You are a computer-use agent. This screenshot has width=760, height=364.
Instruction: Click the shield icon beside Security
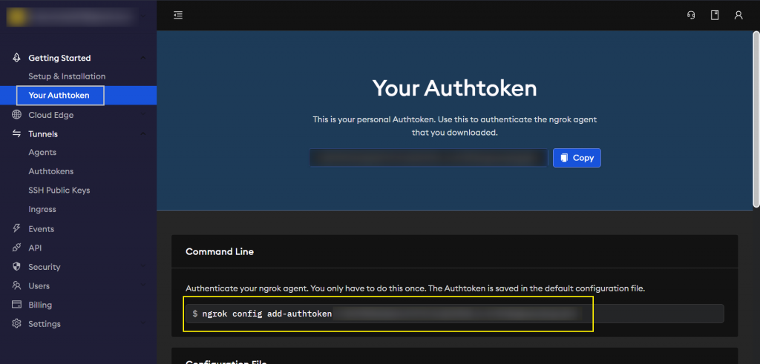[16, 267]
